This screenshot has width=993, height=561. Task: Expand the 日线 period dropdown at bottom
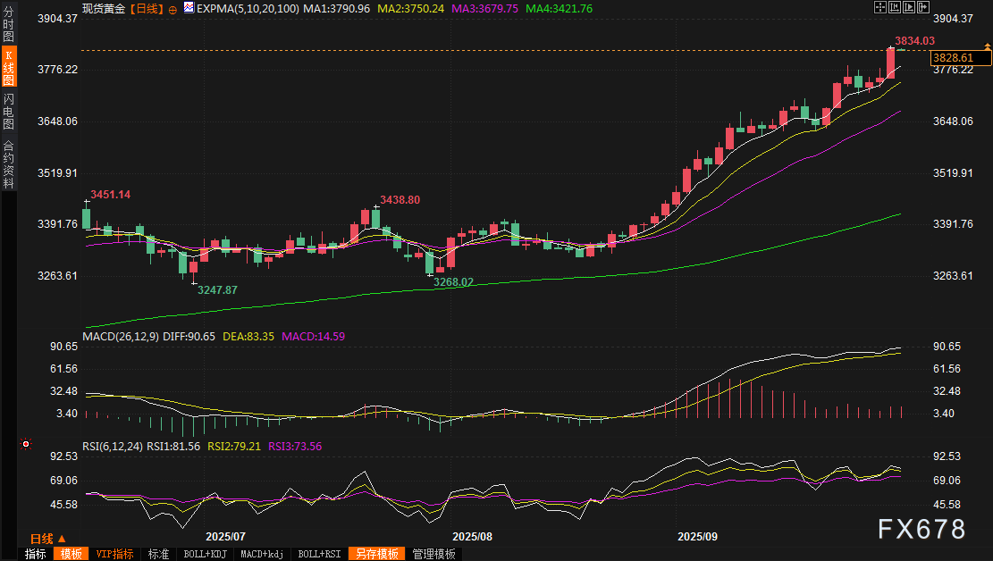click(46, 539)
